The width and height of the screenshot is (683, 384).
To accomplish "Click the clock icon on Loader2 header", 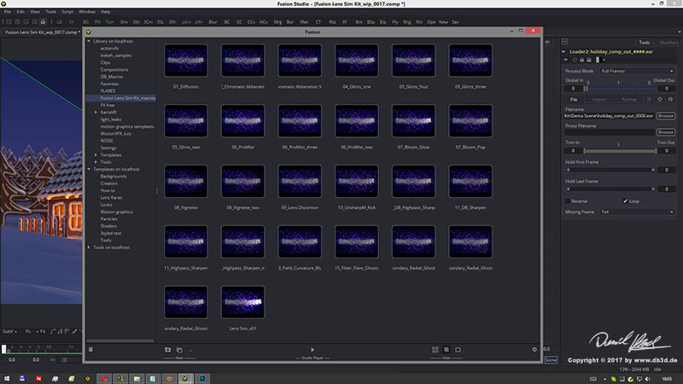I will [x=574, y=60].
